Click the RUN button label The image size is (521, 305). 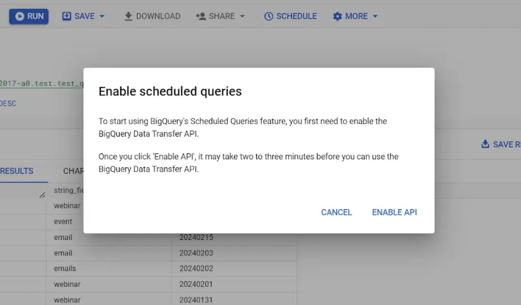(x=35, y=16)
